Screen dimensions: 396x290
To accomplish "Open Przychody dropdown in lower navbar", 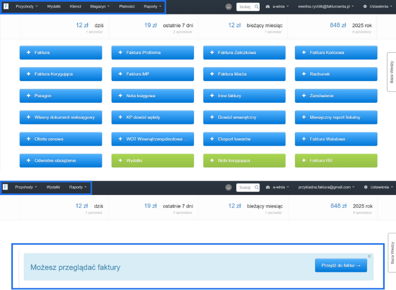I will 26,187.
